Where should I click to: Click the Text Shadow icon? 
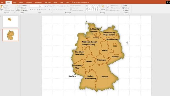(x=37, y=10)
